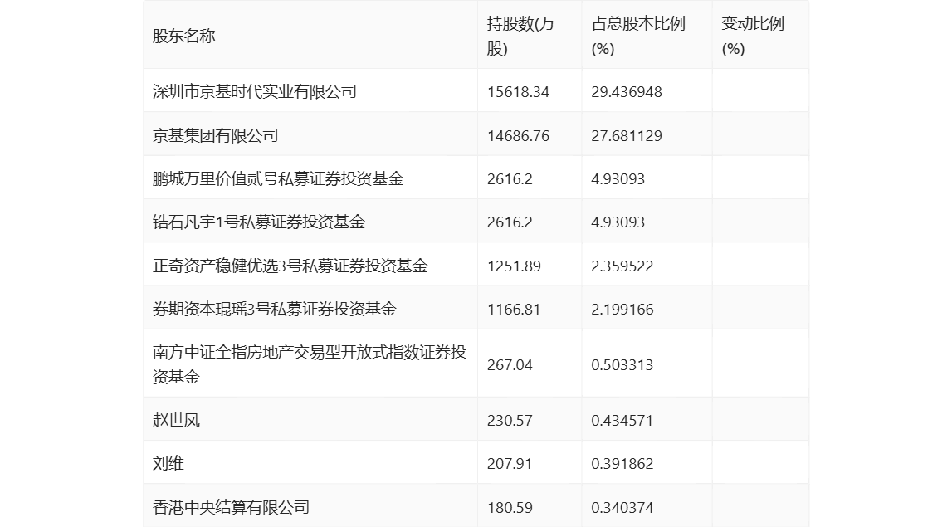Click percentage value 0.340374
952x527 pixels.
622,507
